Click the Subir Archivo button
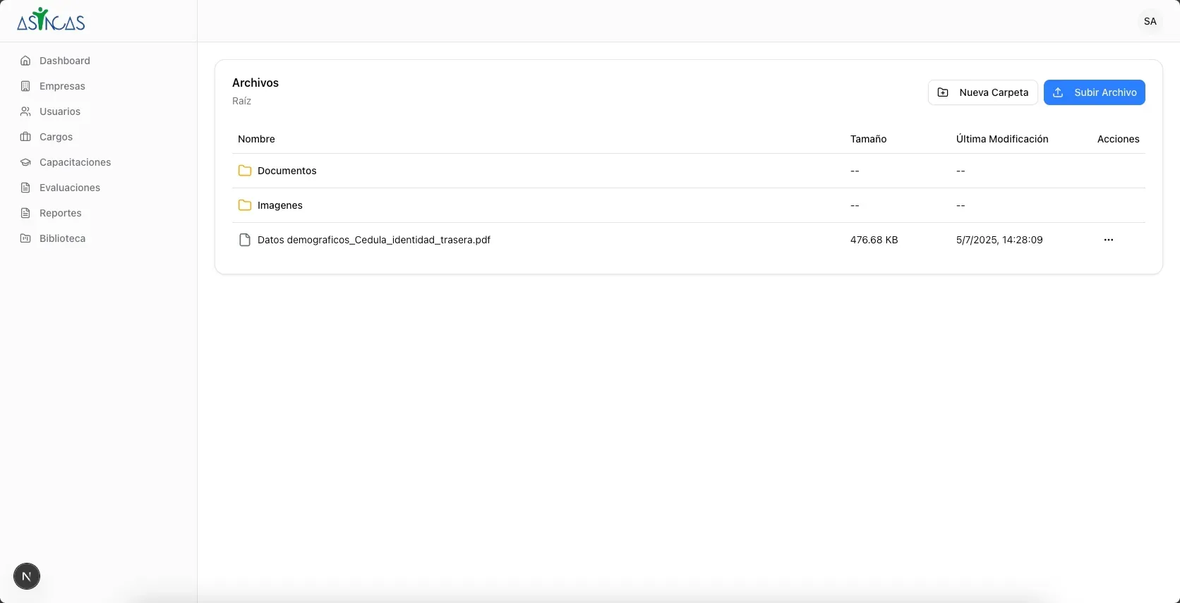This screenshot has width=1180, height=603. [x=1094, y=92]
